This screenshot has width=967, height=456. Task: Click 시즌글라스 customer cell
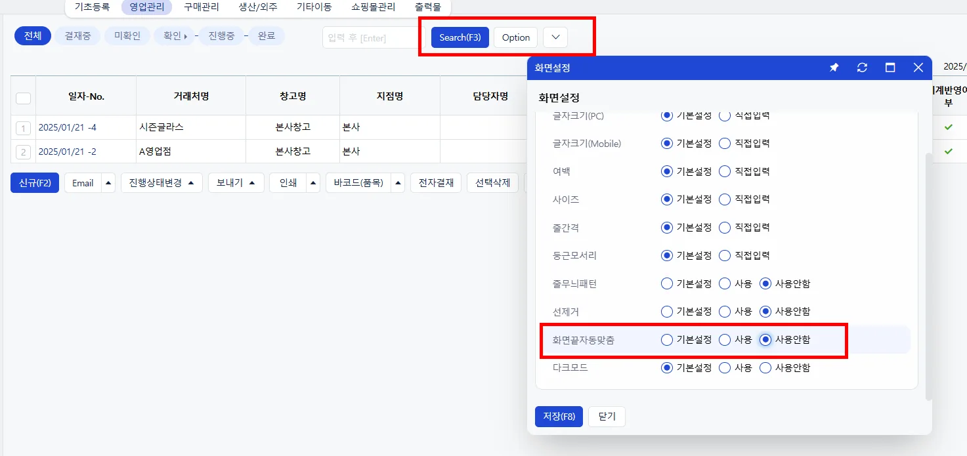point(191,127)
